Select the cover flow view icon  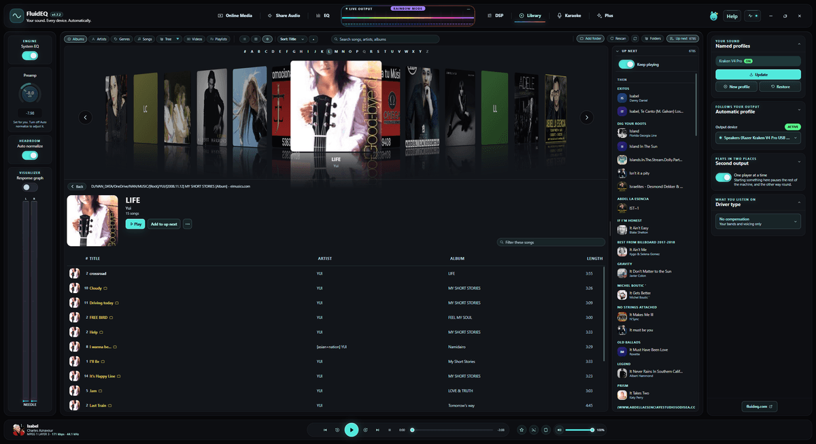coord(267,39)
